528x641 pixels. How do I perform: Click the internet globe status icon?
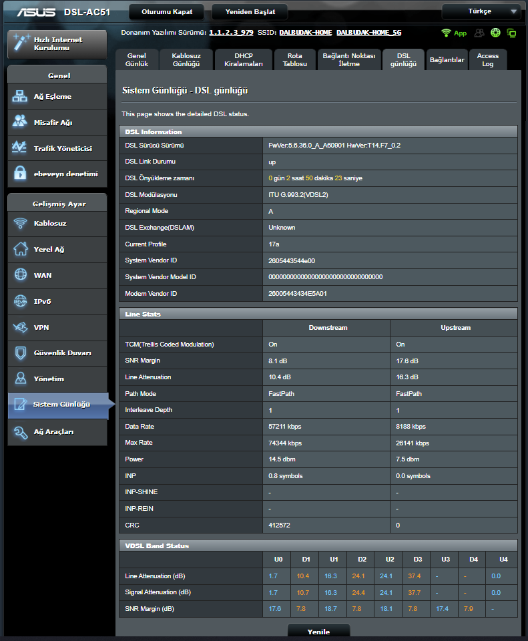tap(495, 33)
